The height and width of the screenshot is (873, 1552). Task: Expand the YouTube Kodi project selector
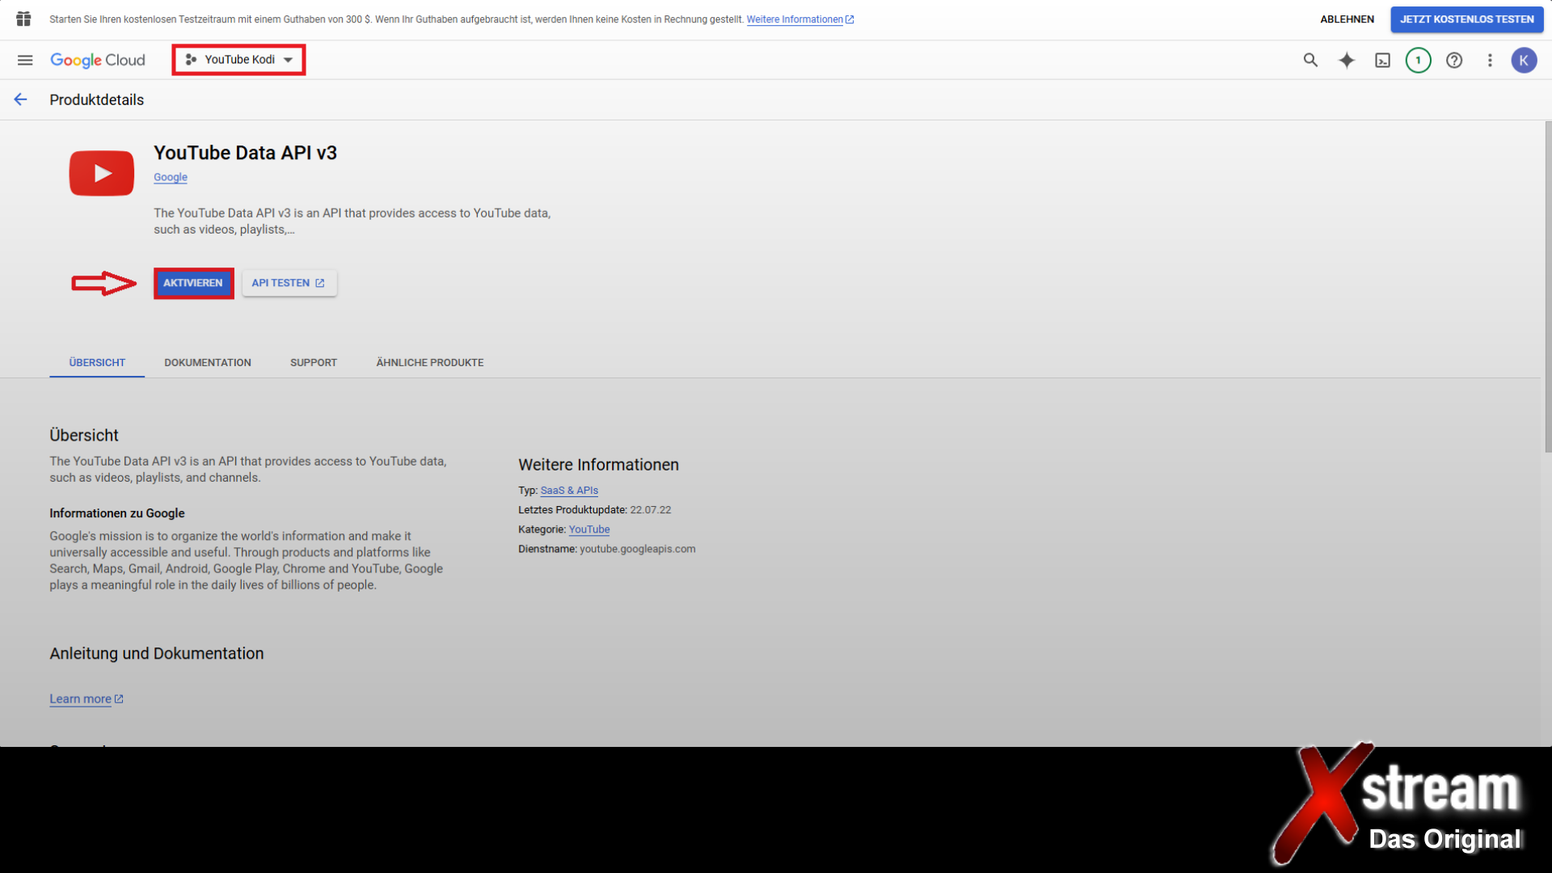pyautogui.click(x=238, y=60)
